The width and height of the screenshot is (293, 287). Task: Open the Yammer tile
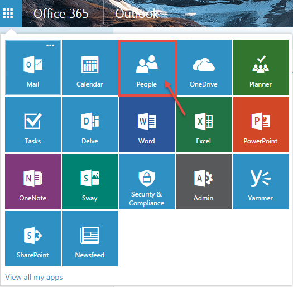261,181
